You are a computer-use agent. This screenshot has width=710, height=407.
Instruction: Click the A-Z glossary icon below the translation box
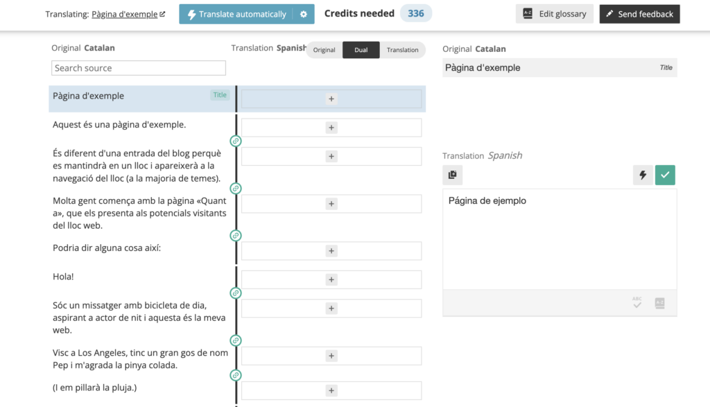tap(660, 303)
